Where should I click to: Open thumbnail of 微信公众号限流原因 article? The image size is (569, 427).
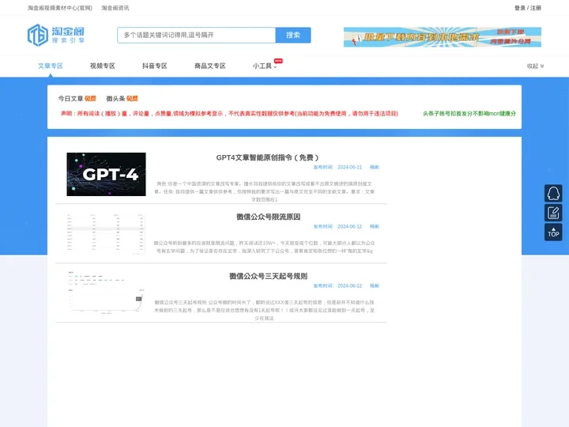tap(107, 233)
